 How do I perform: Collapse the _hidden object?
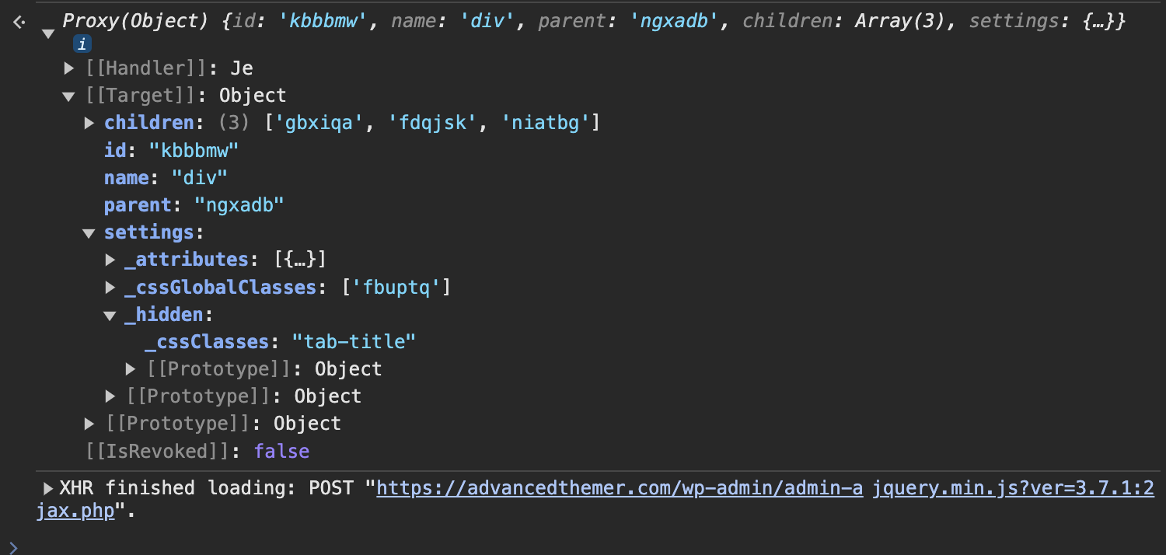110,316
